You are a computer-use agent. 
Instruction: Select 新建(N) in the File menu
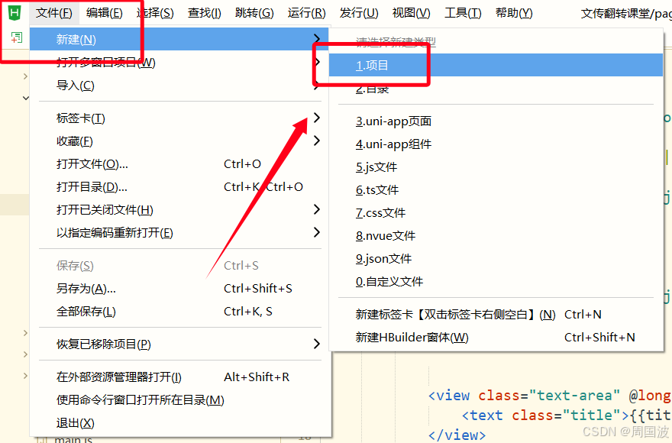179,40
